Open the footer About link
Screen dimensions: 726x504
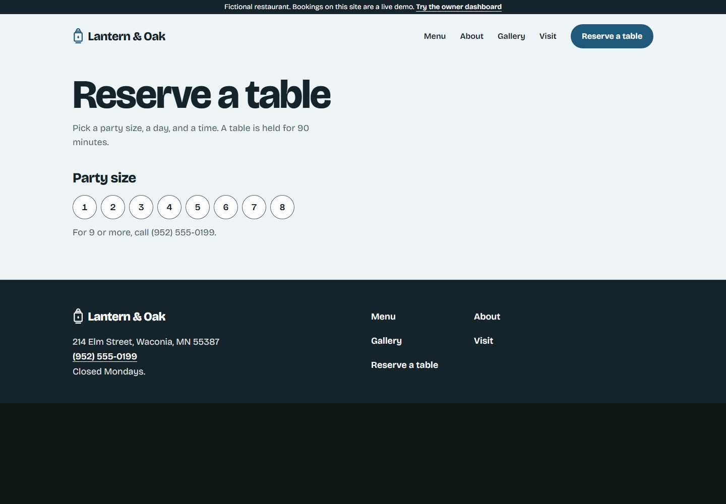point(487,317)
